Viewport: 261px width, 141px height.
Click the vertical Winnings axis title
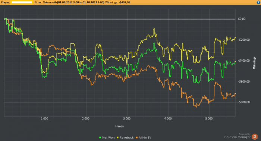254,63
